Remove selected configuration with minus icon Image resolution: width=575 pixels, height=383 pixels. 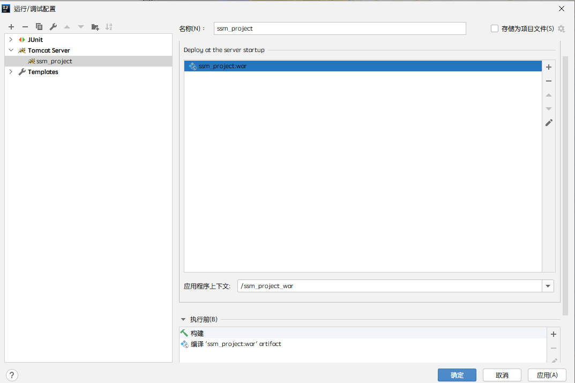(x=25, y=27)
